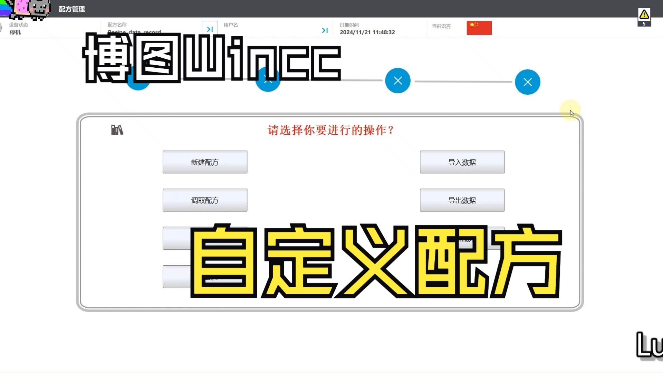This screenshot has width=663, height=373.
Task: Click the 当前语言 label
Action: (441, 26)
